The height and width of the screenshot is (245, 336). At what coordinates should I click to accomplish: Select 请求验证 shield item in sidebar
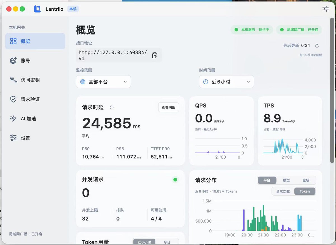[35, 99]
